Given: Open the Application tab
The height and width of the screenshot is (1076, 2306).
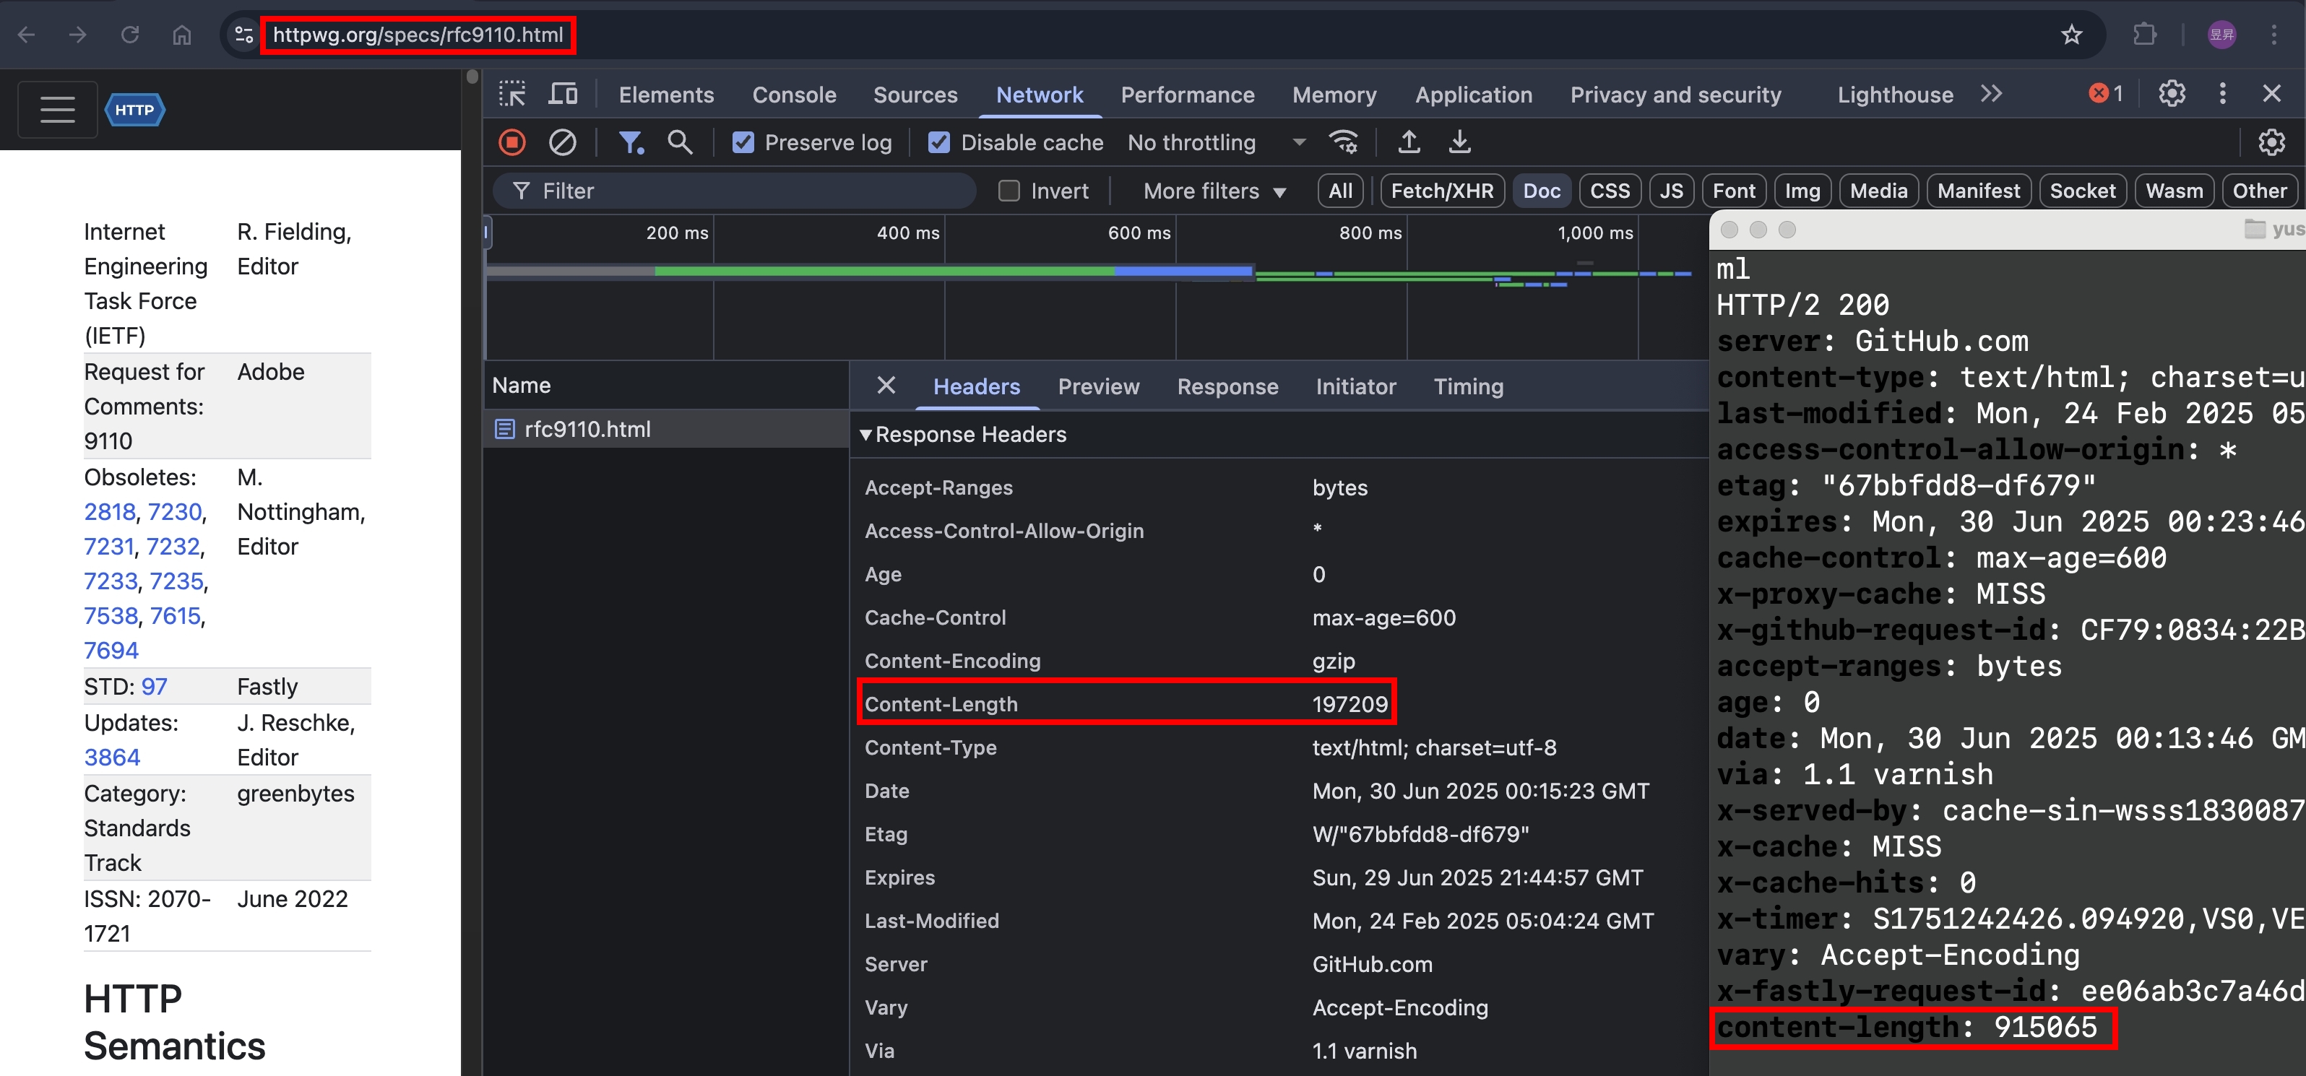Looking at the screenshot, I should point(1474,95).
